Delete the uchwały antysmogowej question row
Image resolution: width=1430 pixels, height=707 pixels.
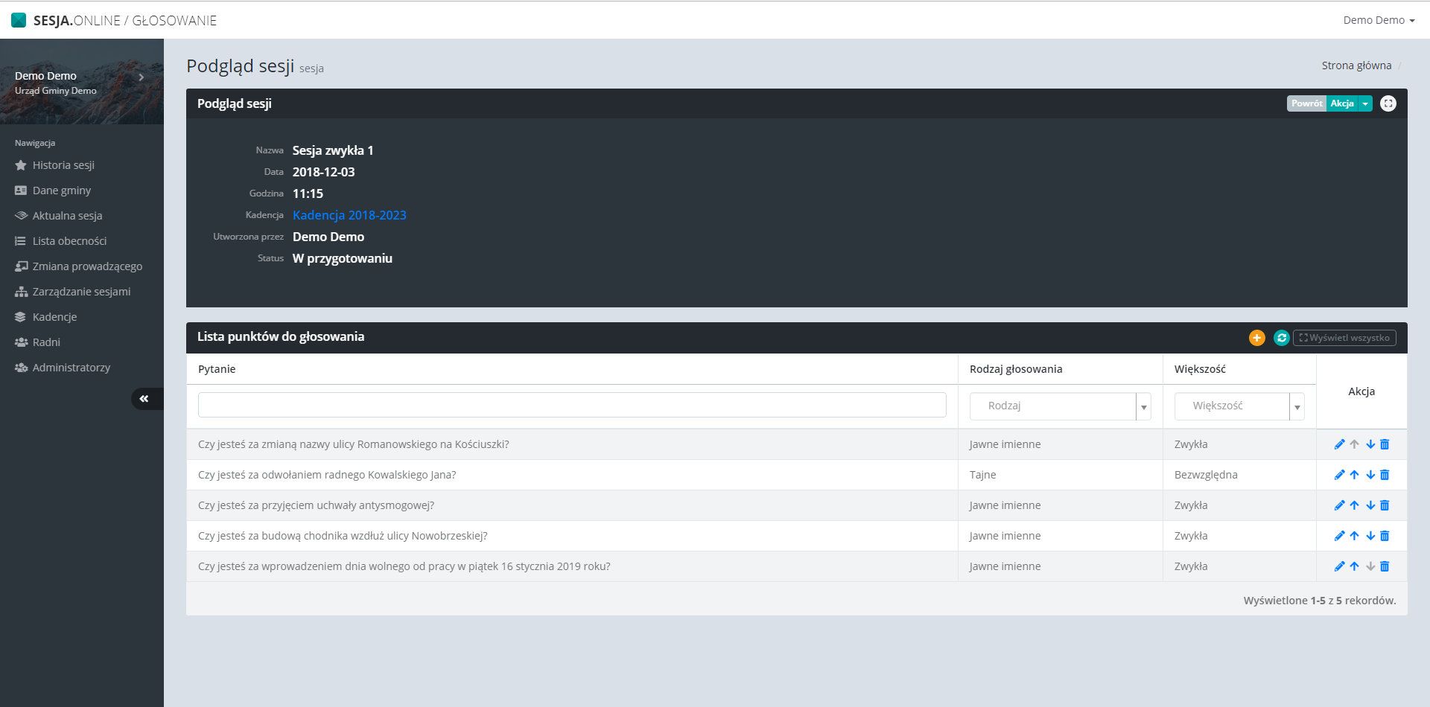coord(1385,505)
